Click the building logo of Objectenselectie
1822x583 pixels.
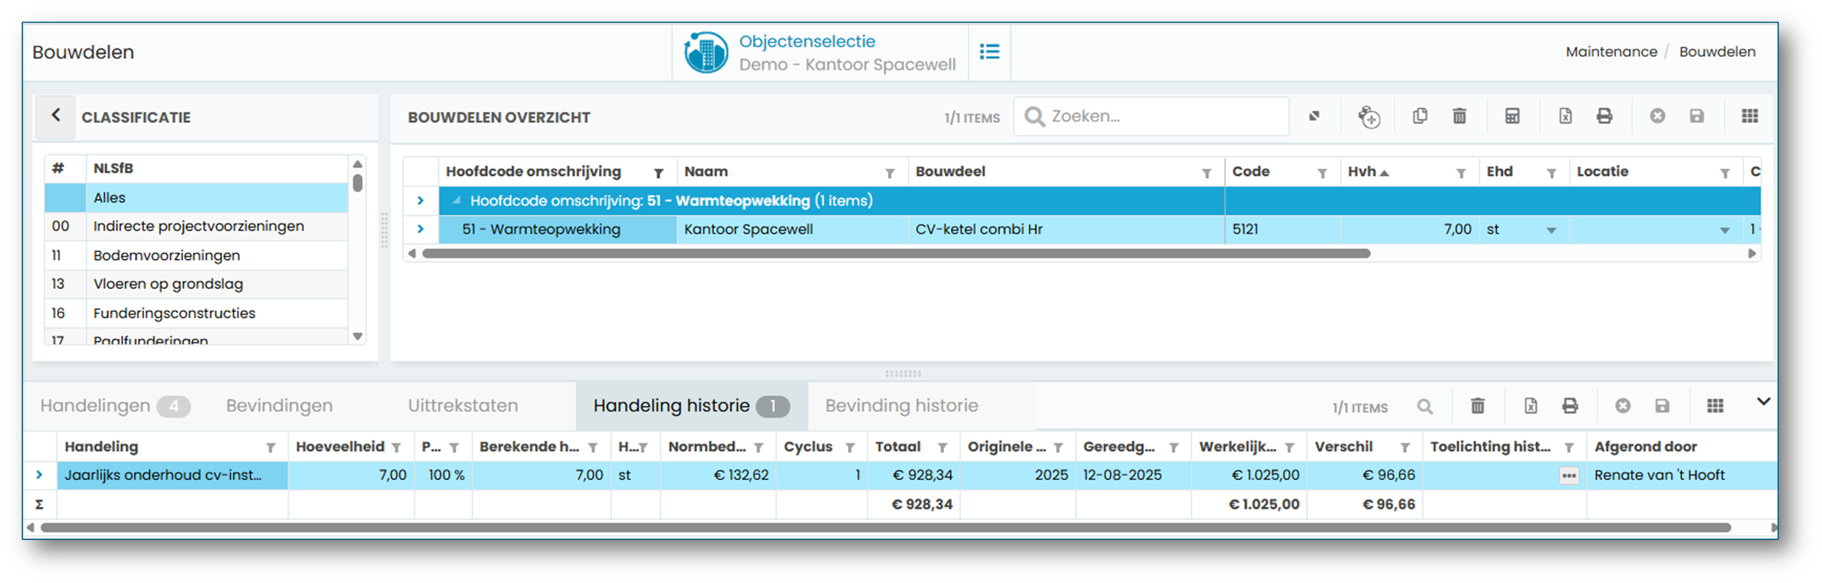[x=705, y=52]
